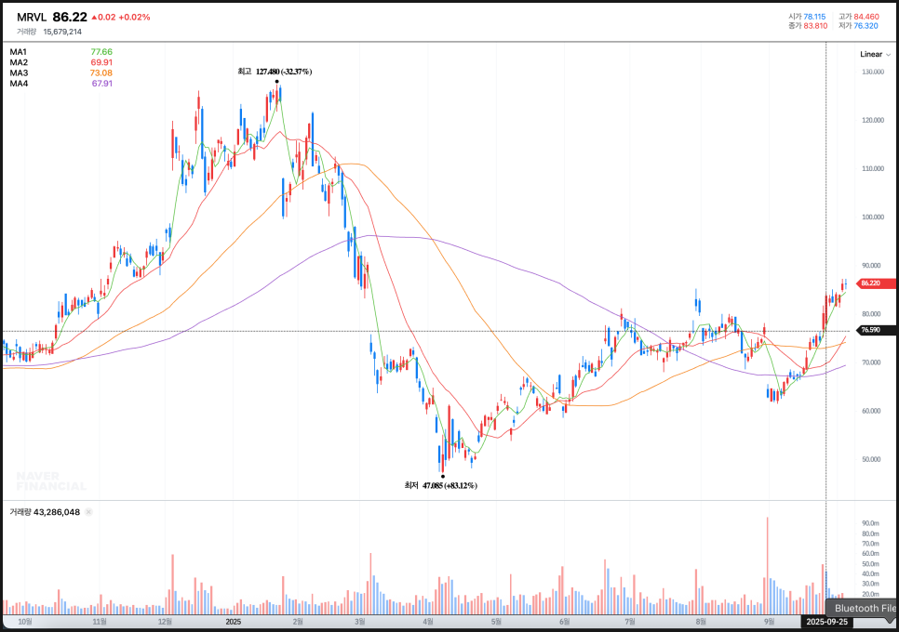
Task: Click the MA2 value 69.91
Action: (x=101, y=62)
